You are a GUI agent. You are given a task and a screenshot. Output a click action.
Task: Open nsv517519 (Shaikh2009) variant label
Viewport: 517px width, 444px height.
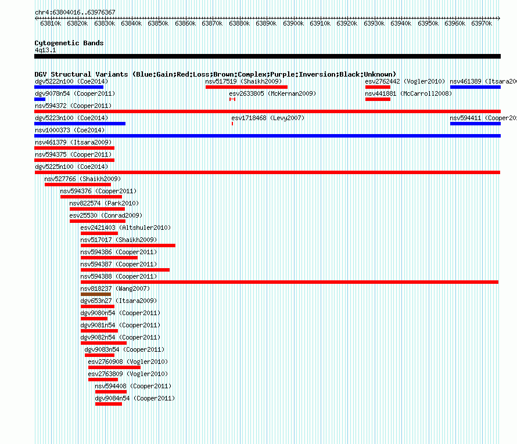243,81
